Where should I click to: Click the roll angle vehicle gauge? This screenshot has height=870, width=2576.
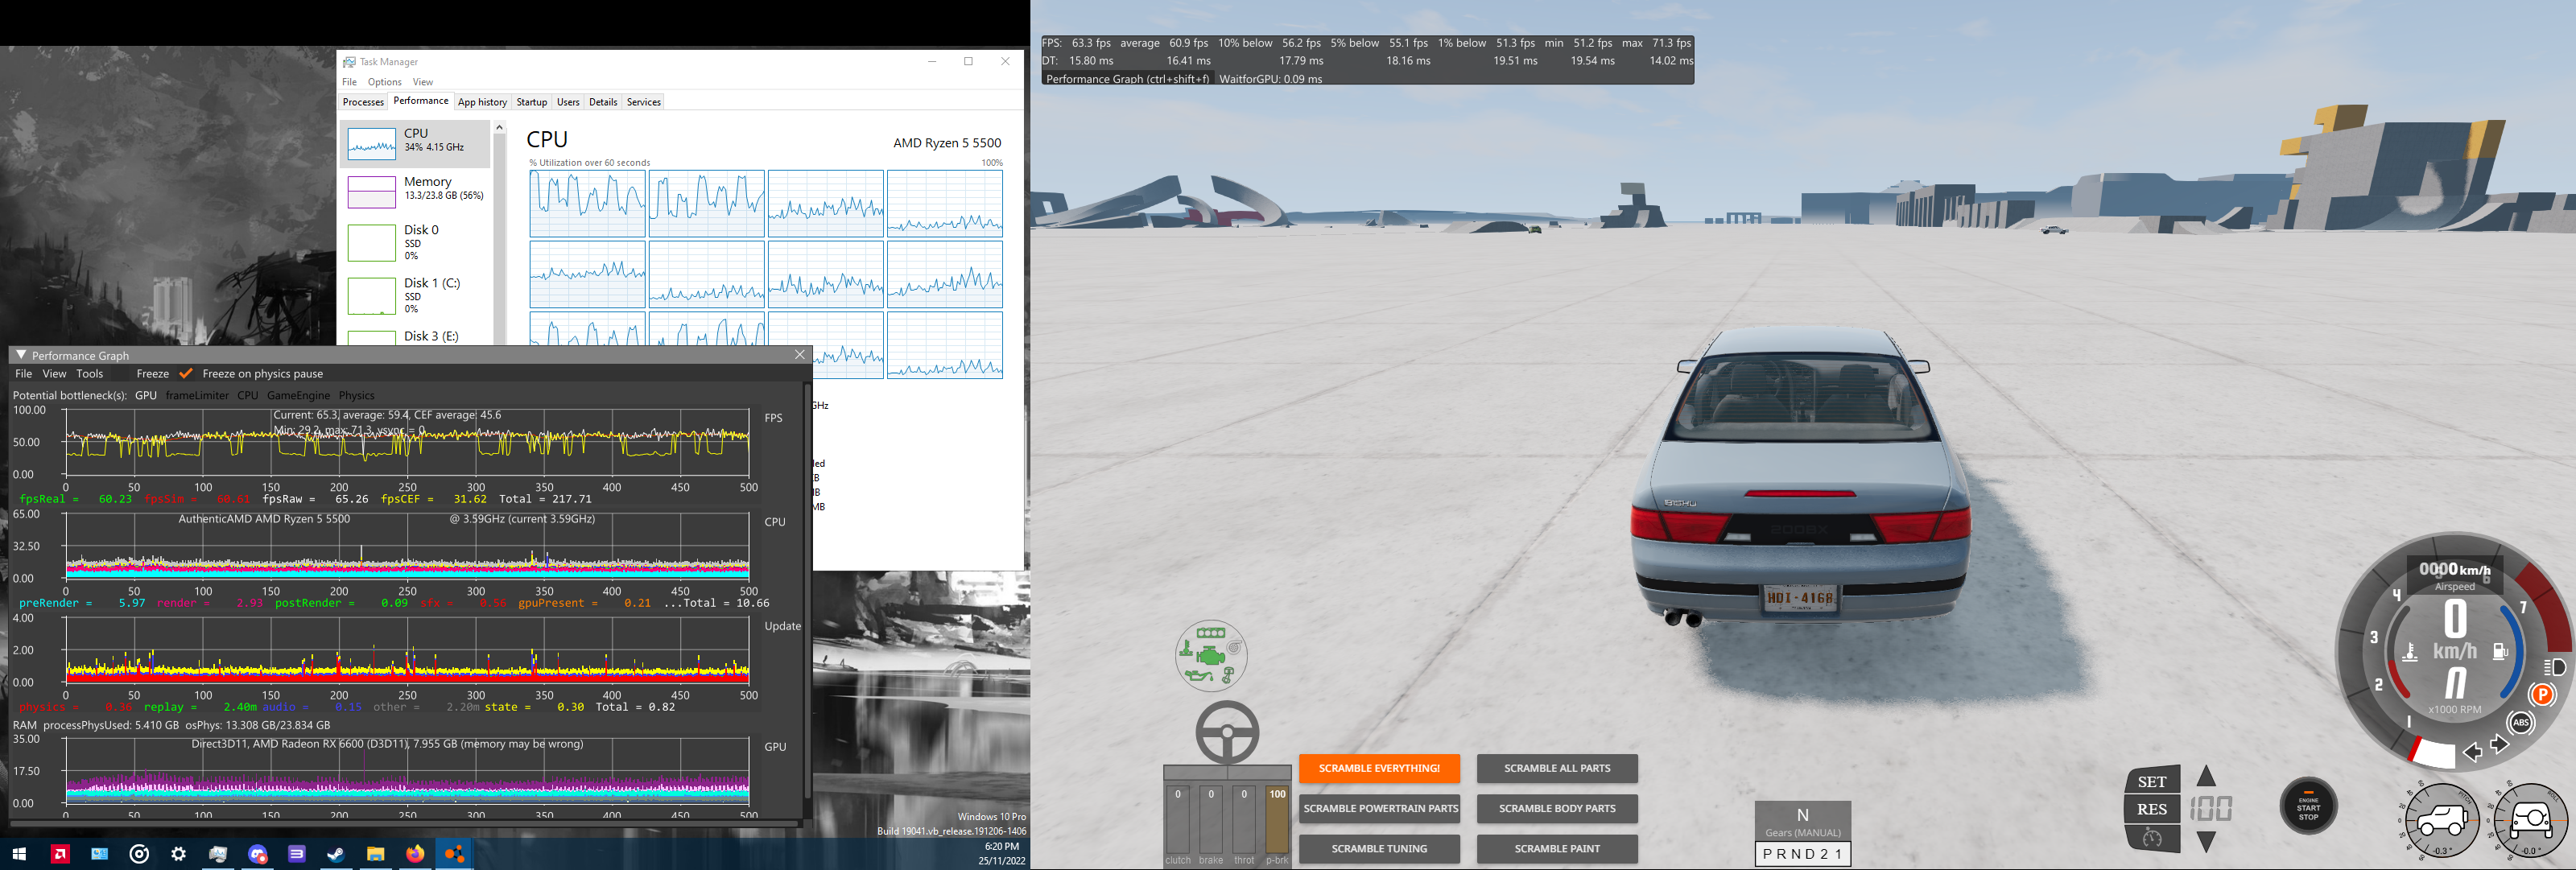click(2530, 821)
